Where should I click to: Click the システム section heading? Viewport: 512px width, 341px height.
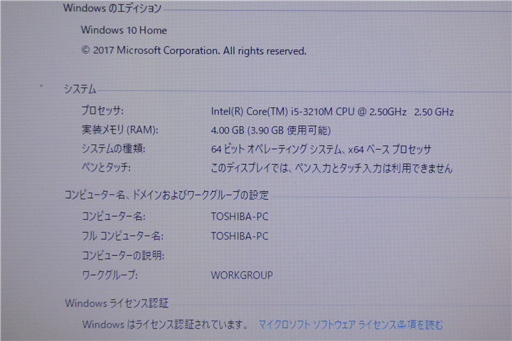click(80, 89)
